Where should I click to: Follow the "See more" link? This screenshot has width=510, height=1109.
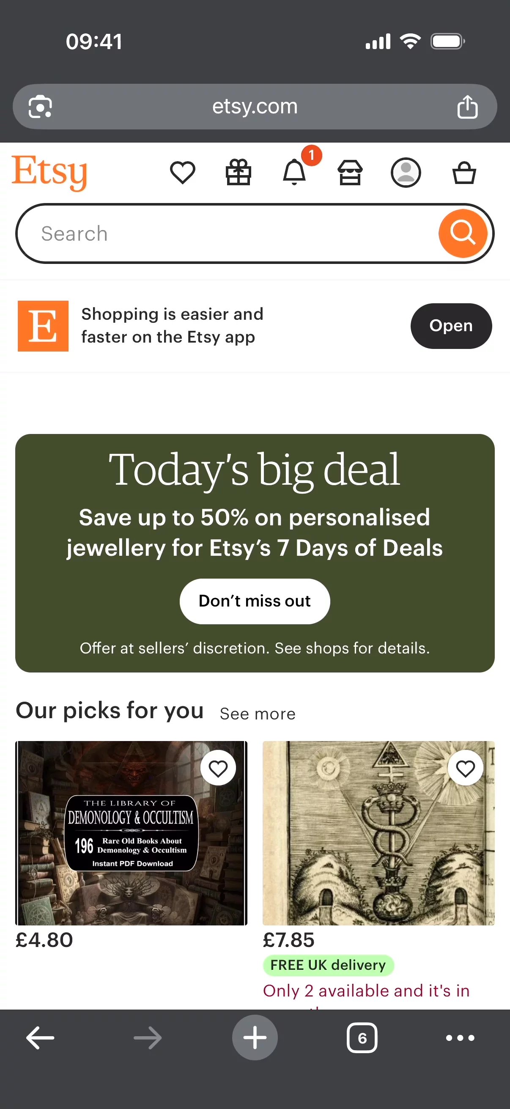point(258,714)
